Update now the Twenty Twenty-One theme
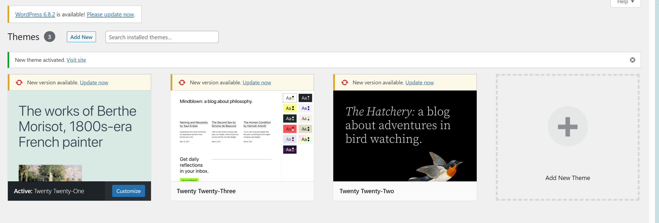 pos(94,82)
